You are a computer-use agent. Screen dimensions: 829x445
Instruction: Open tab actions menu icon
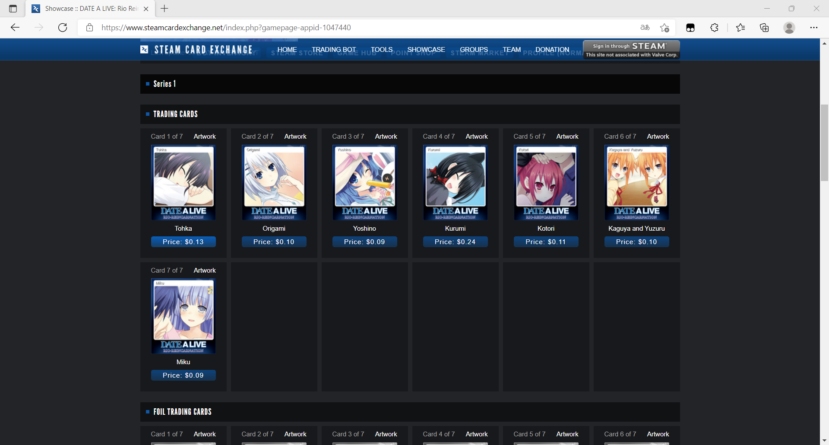pos(13,9)
